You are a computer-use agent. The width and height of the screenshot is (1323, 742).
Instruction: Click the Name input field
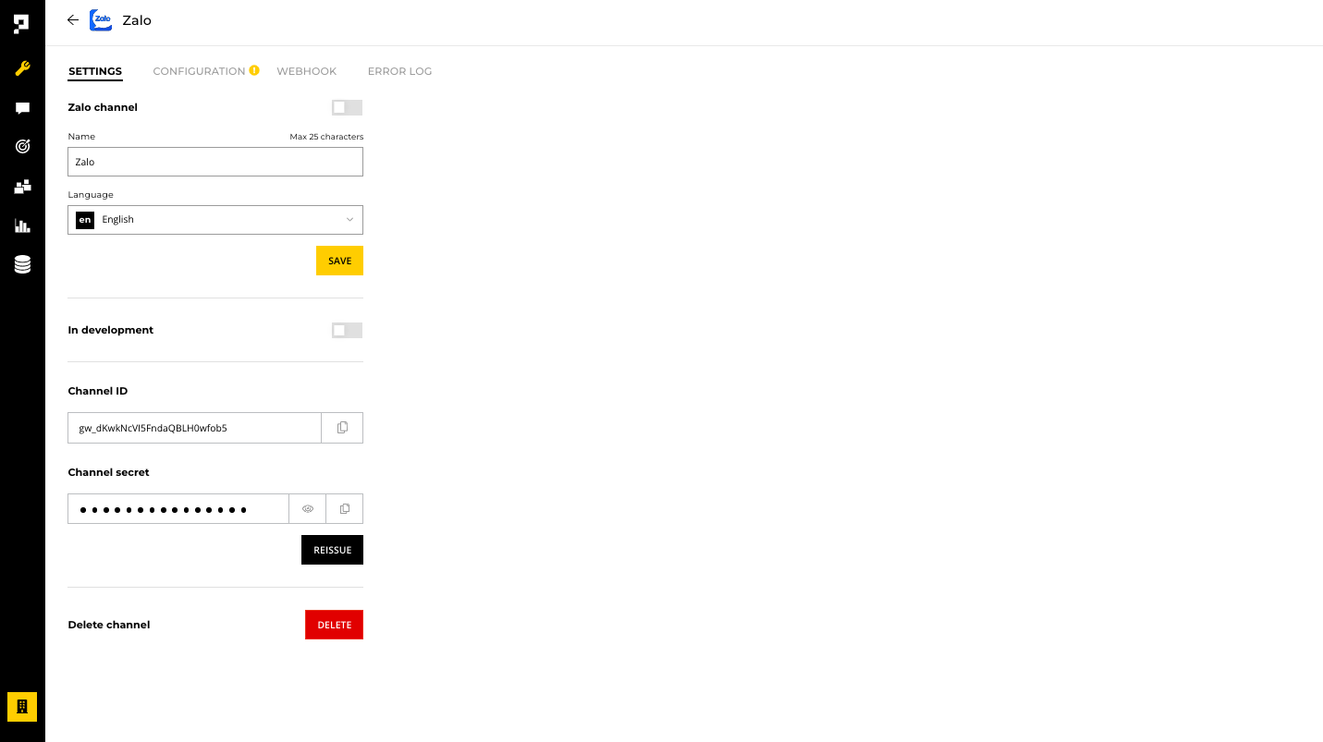(215, 162)
